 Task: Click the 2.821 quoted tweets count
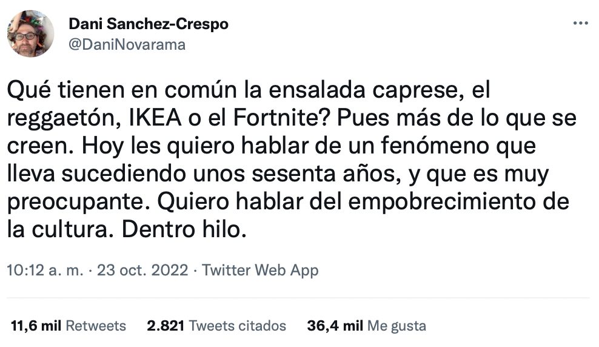coord(166,326)
